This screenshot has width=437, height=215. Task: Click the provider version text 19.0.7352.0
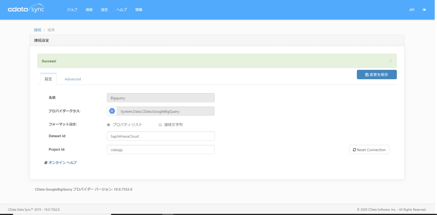coord(123,189)
